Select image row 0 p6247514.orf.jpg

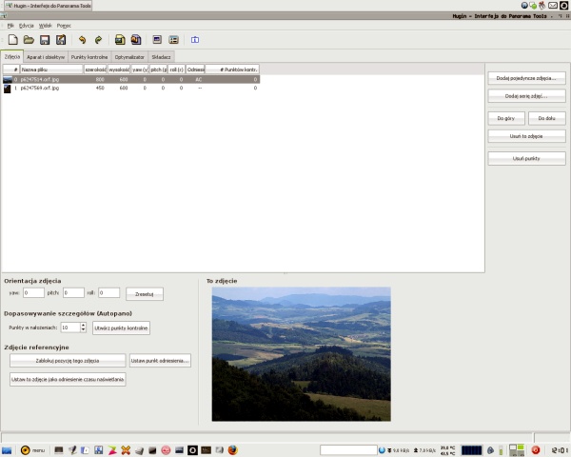(x=131, y=79)
